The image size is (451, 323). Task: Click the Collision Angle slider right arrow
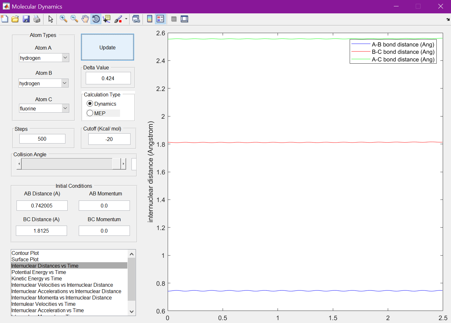coord(123,164)
